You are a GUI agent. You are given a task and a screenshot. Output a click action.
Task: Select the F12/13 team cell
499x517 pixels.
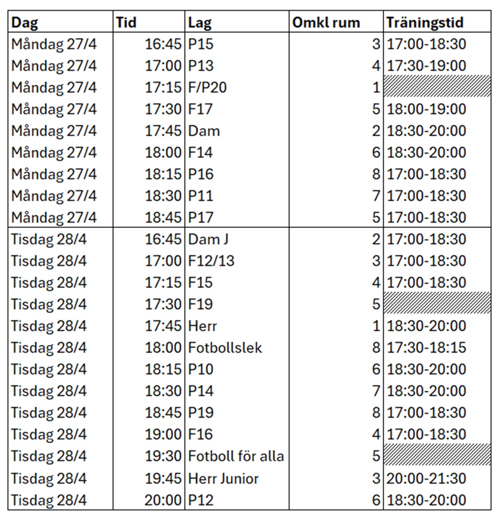[x=212, y=261]
